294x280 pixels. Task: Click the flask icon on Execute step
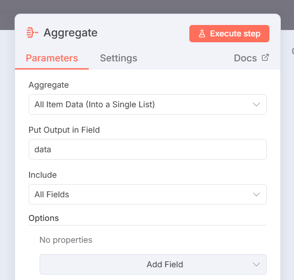(202, 34)
